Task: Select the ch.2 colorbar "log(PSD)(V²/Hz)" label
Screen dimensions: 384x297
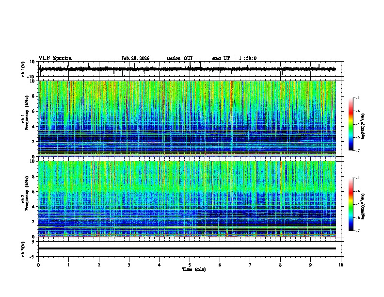Action: (x=363, y=206)
